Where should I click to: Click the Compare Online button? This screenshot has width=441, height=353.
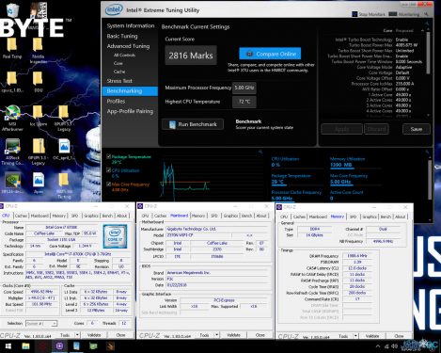(x=270, y=54)
